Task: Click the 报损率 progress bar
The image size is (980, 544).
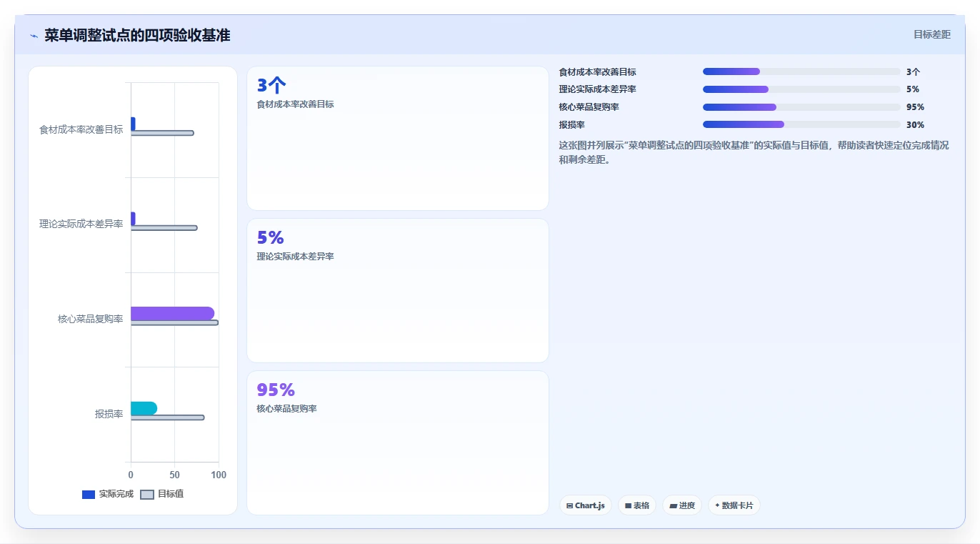Action: pos(801,124)
